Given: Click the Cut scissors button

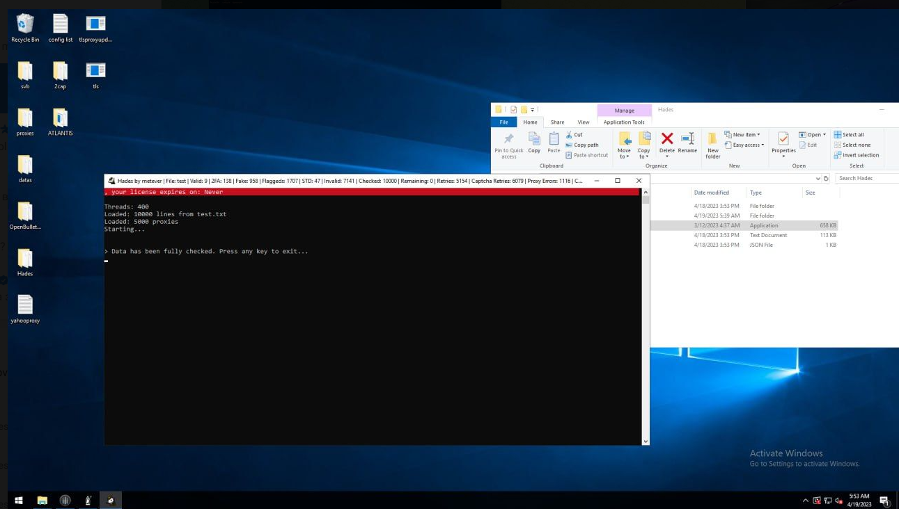Looking at the screenshot, I should (x=574, y=135).
